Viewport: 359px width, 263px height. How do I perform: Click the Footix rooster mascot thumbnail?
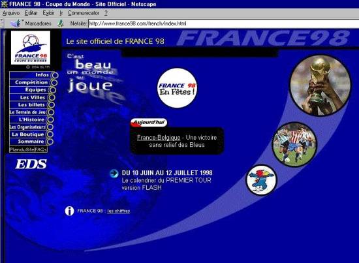261,179
